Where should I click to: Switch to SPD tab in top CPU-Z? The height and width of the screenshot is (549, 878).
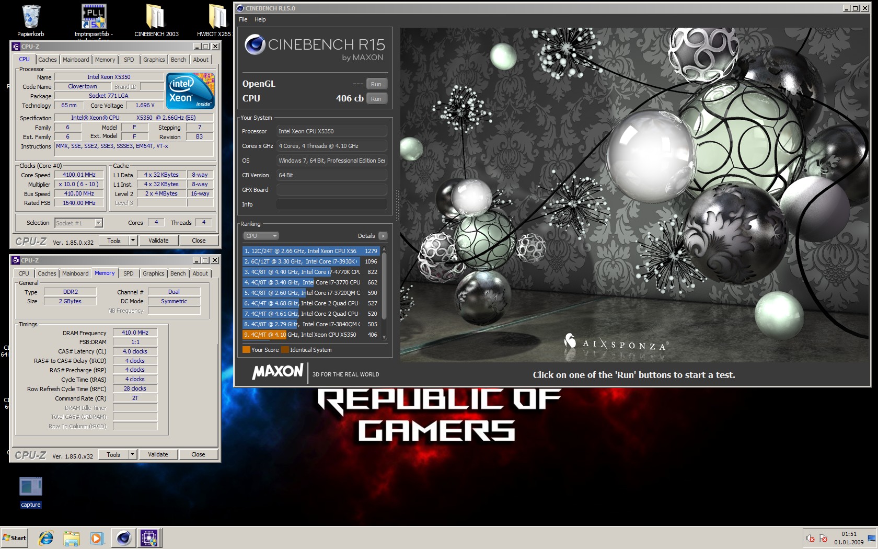129,60
